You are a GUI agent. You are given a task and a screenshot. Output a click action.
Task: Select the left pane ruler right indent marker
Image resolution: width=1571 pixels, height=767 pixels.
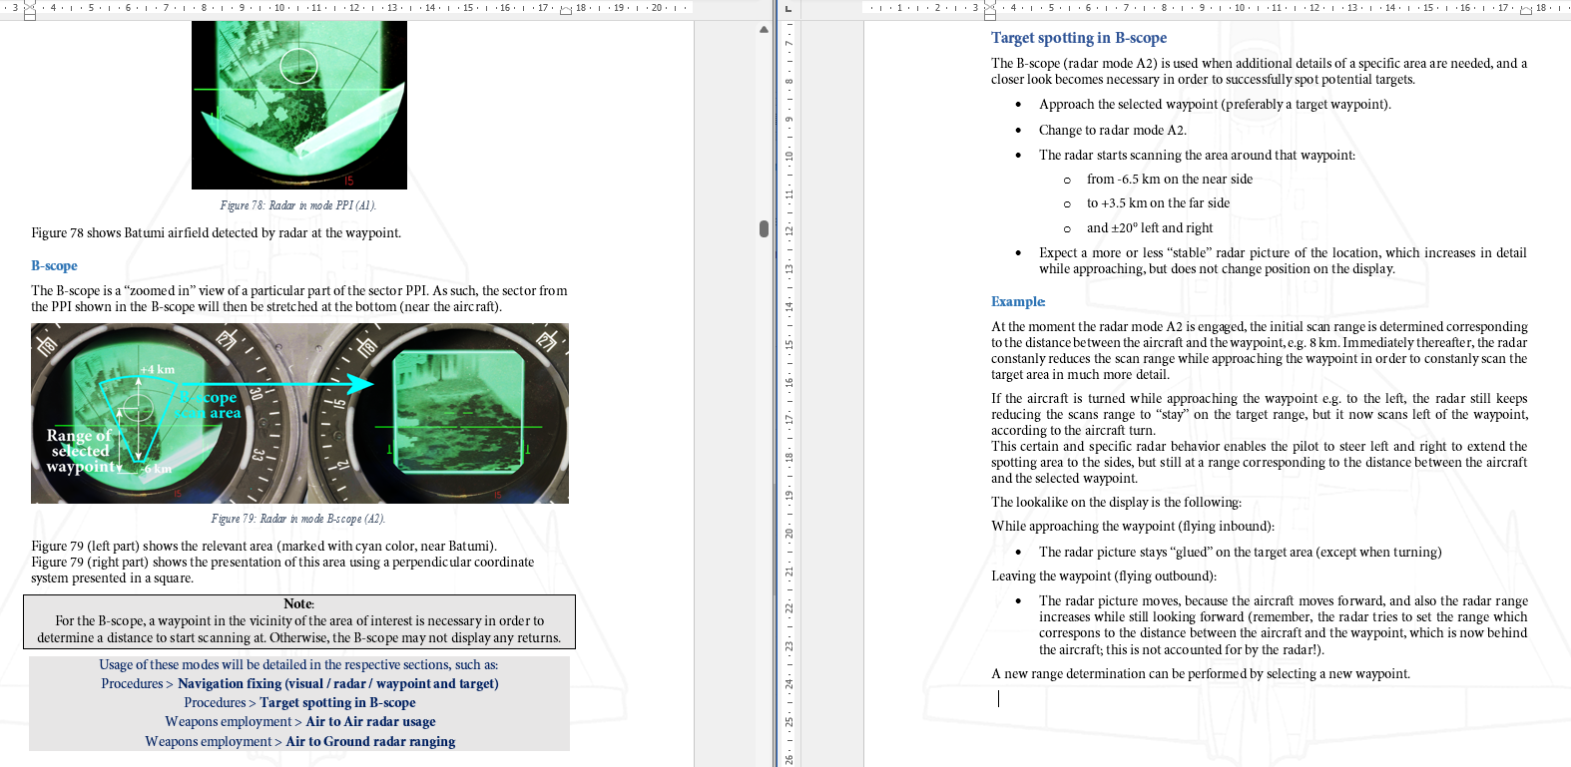coord(566,10)
